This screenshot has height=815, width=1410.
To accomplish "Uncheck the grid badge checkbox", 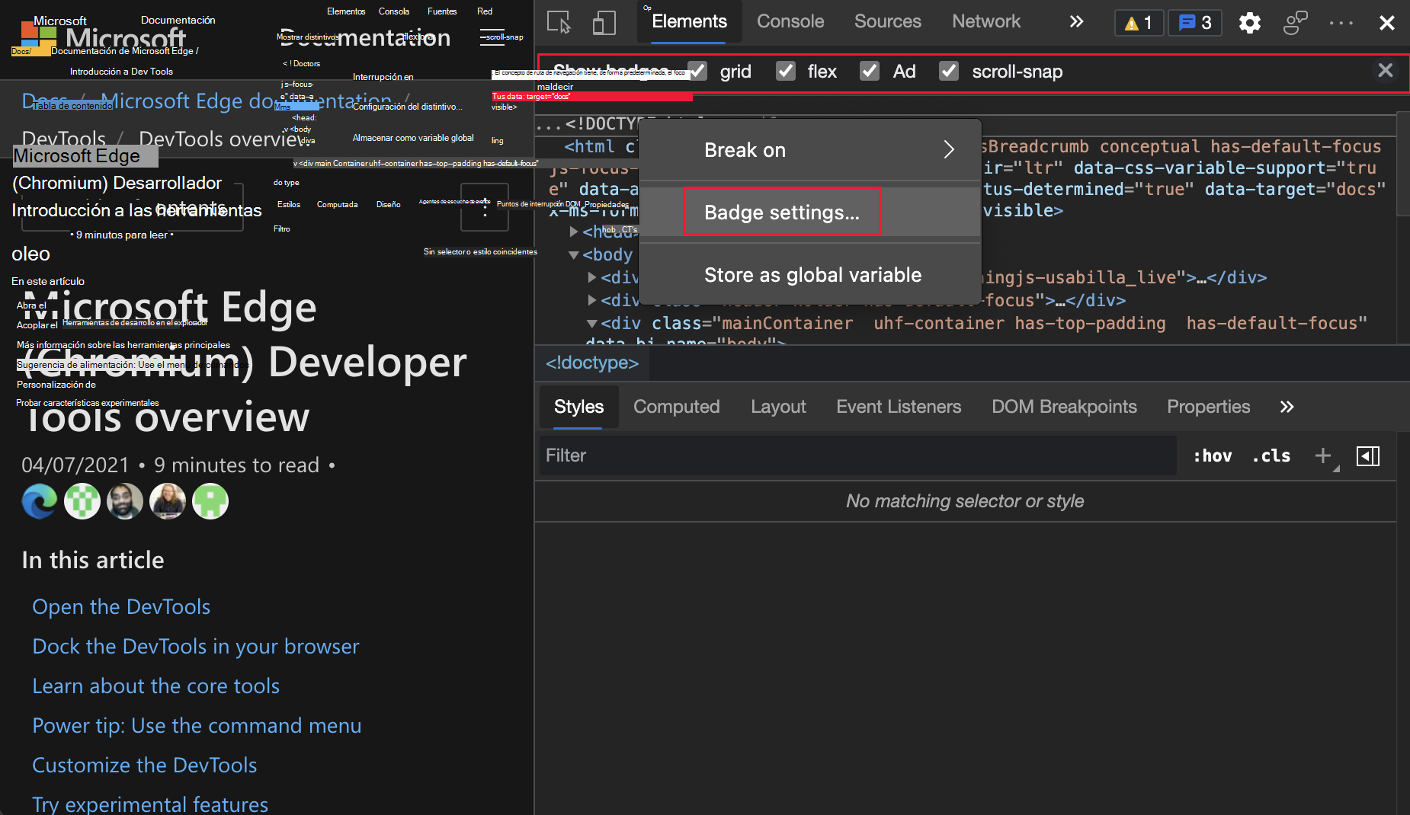I will 697,72.
